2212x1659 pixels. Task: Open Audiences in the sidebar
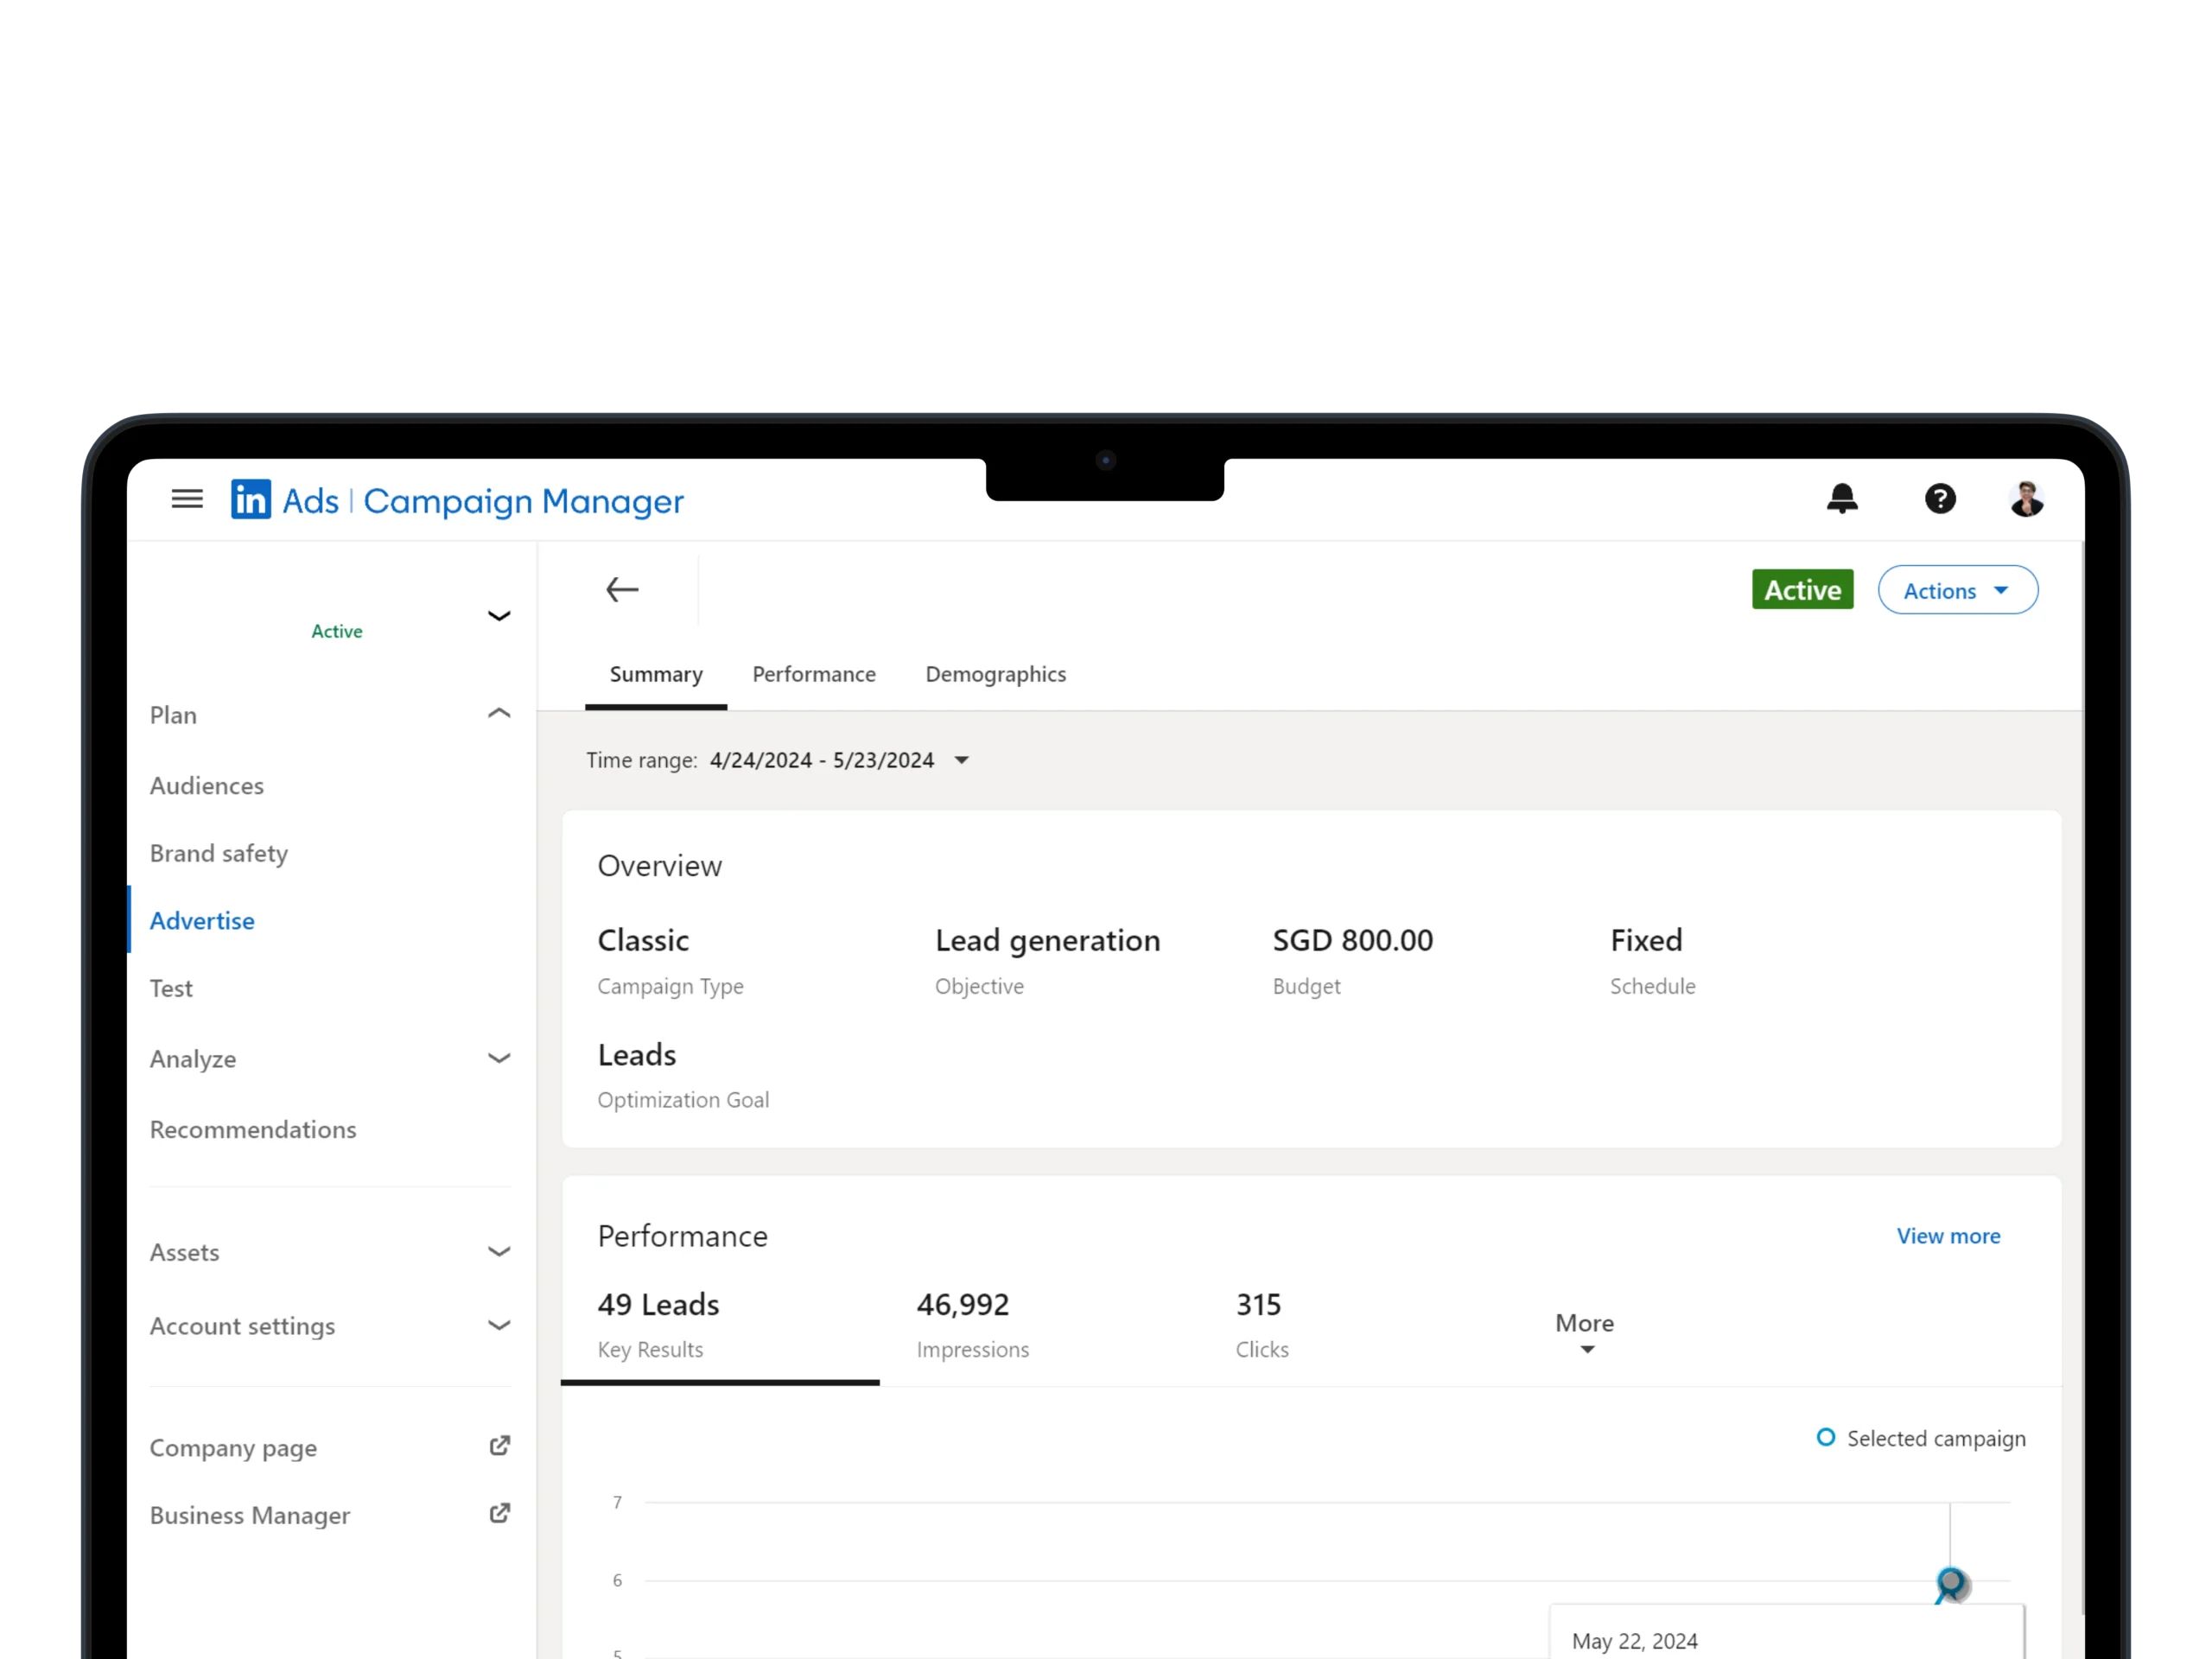[207, 786]
